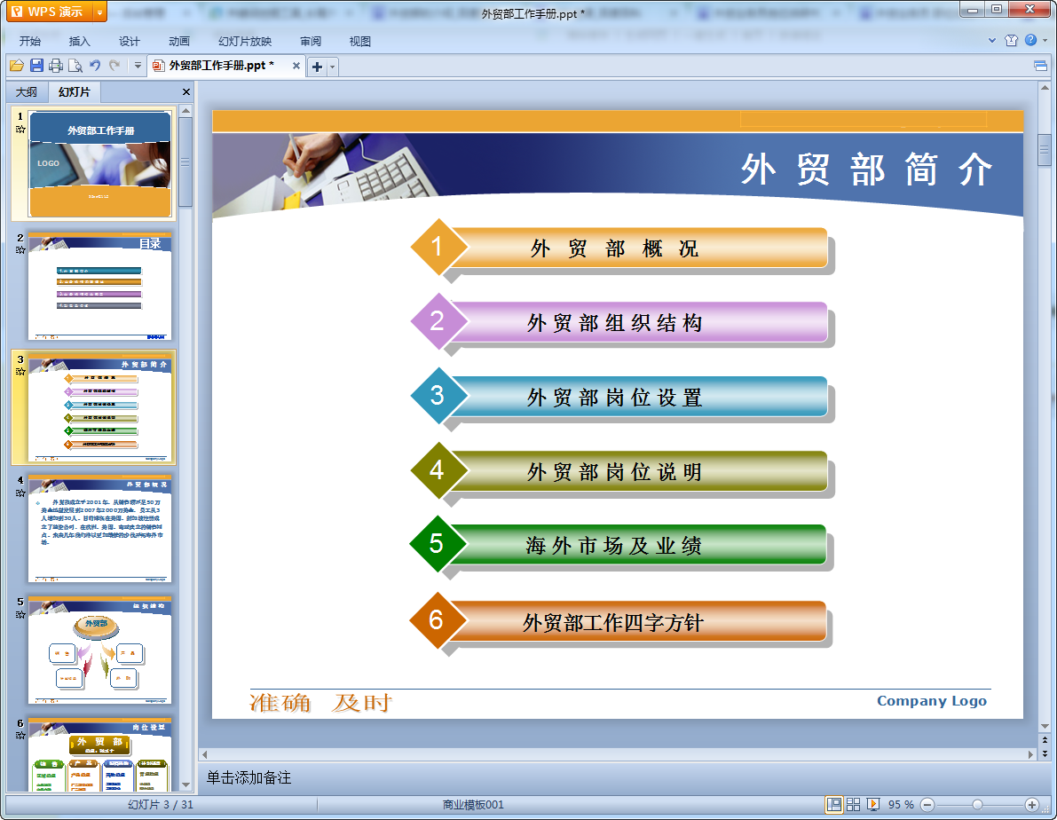Select slide 6 岗位设置 thumbnail
Viewport: 1057px width, 820px height.
click(x=99, y=755)
